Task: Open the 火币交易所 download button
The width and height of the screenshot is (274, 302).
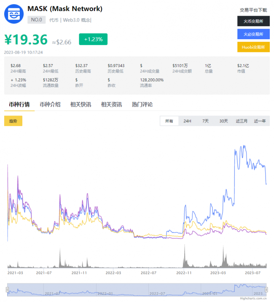Action: coord(253,21)
